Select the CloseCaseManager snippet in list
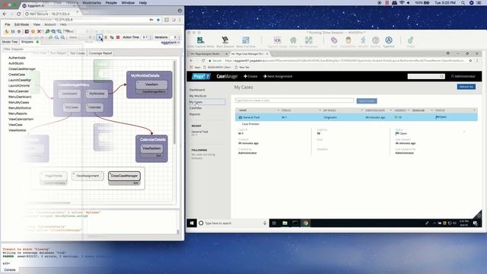Image resolution: width=487 pixels, height=274 pixels. pos(22,69)
